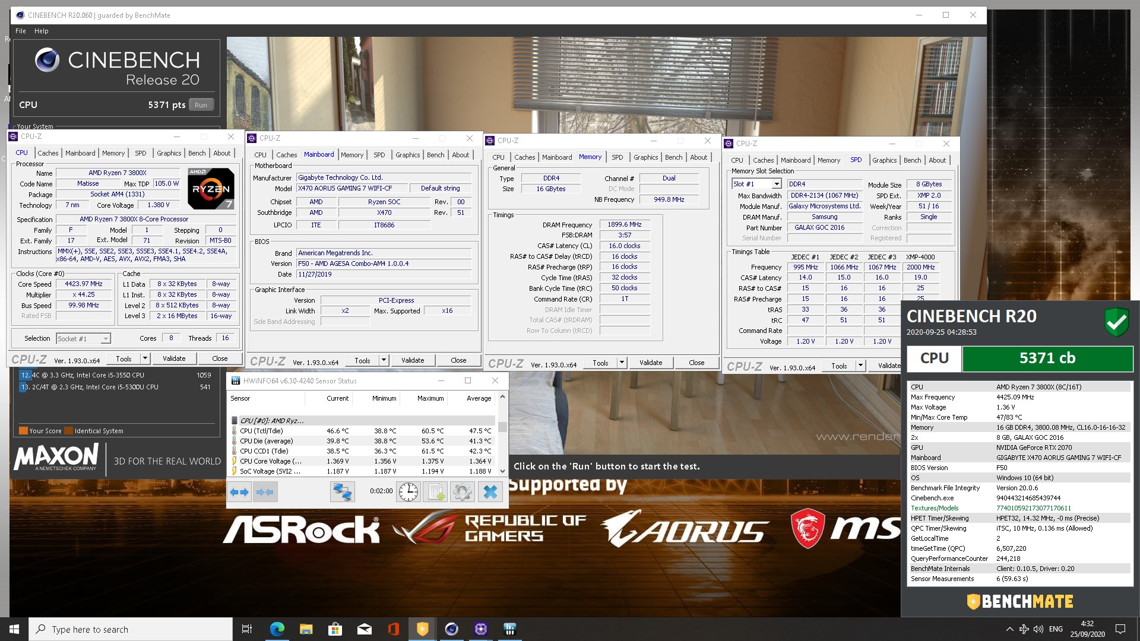Click thermometer icon beside CPU CCD1 (Tdie)
The image size is (1140, 641).
click(235, 451)
